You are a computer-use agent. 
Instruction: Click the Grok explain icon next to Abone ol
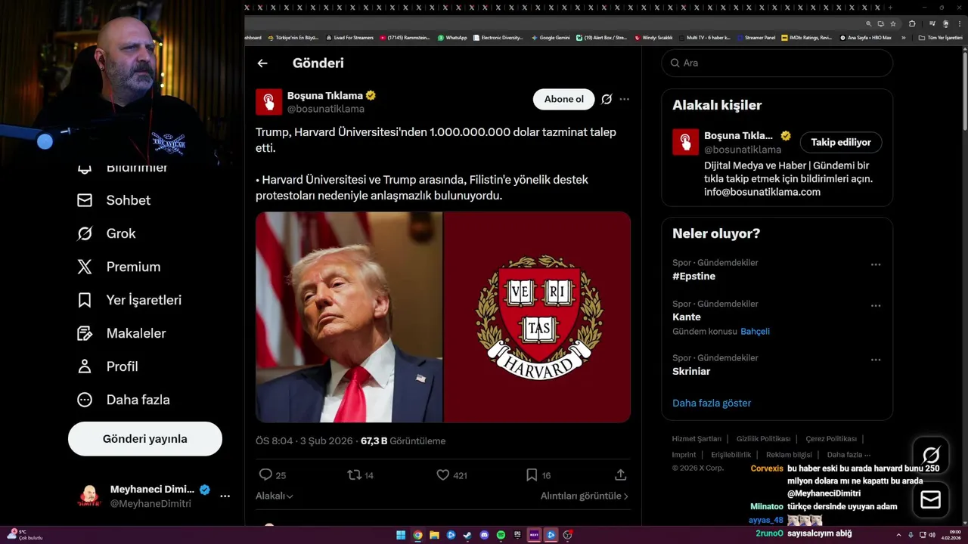(607, 99)
